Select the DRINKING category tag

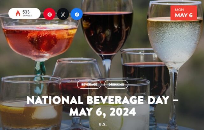(116, 85)
